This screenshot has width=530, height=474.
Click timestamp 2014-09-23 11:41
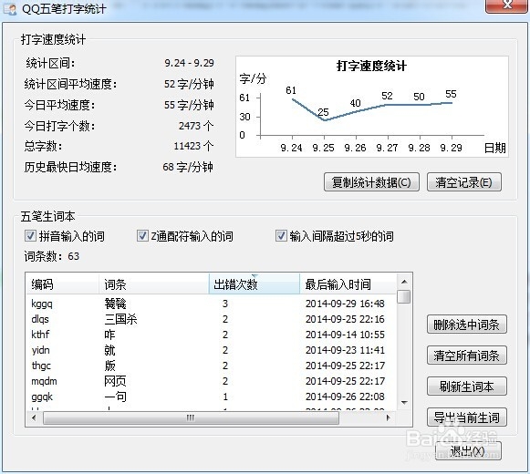tap(345, 350)
